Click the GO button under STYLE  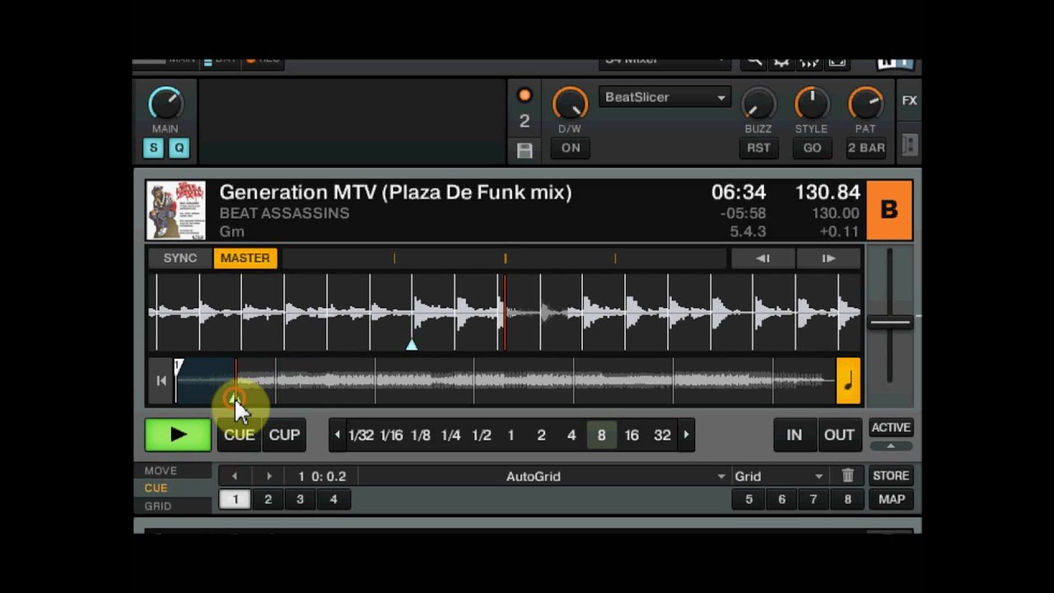812,148
